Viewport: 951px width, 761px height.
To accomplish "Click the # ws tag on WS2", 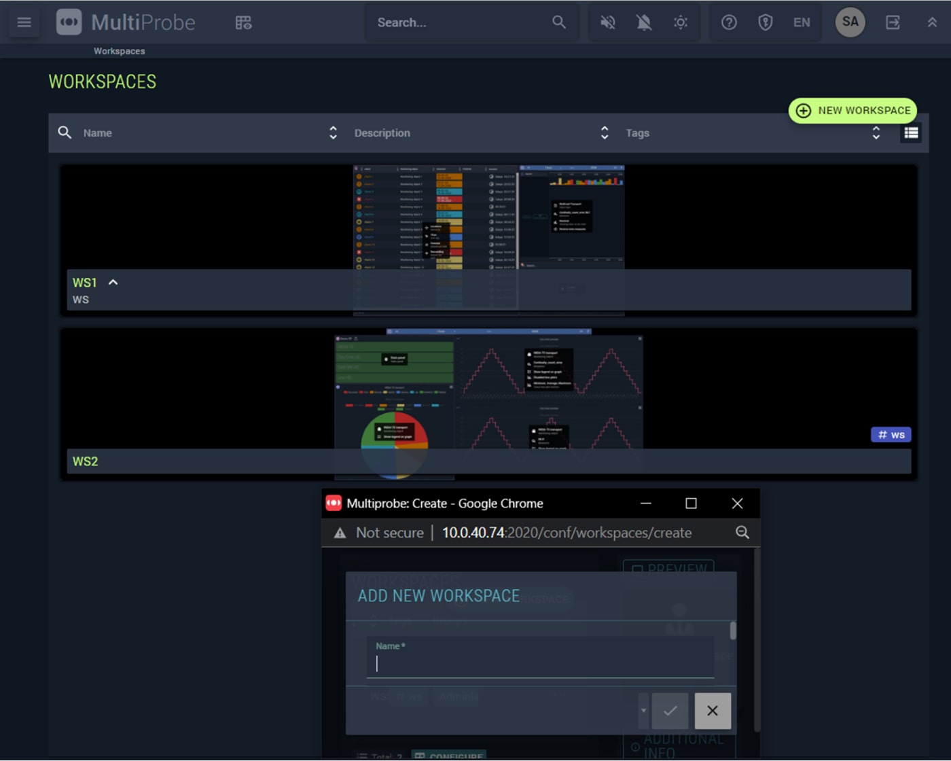I will [x=891, y=435].
